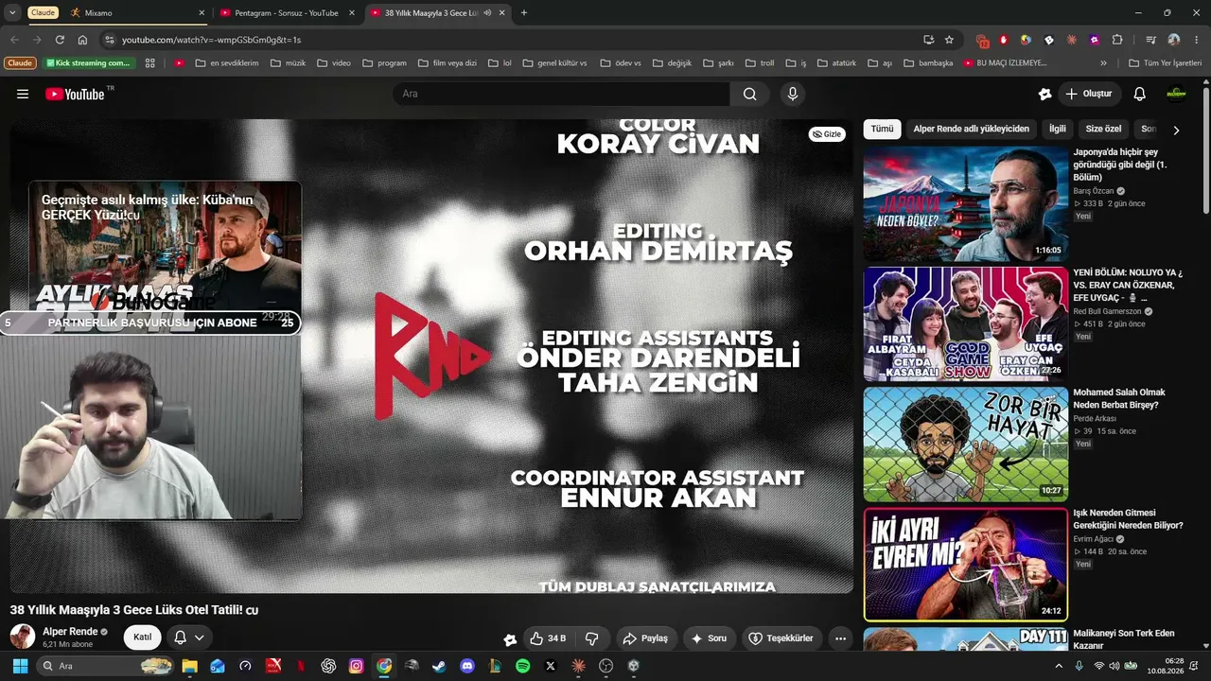Bookmark this page with the star
The image size is (1211, 681).
point(949,40)
